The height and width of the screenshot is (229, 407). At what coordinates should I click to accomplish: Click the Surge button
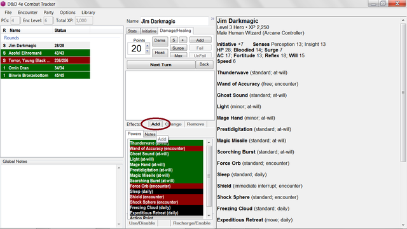[178, 48]
